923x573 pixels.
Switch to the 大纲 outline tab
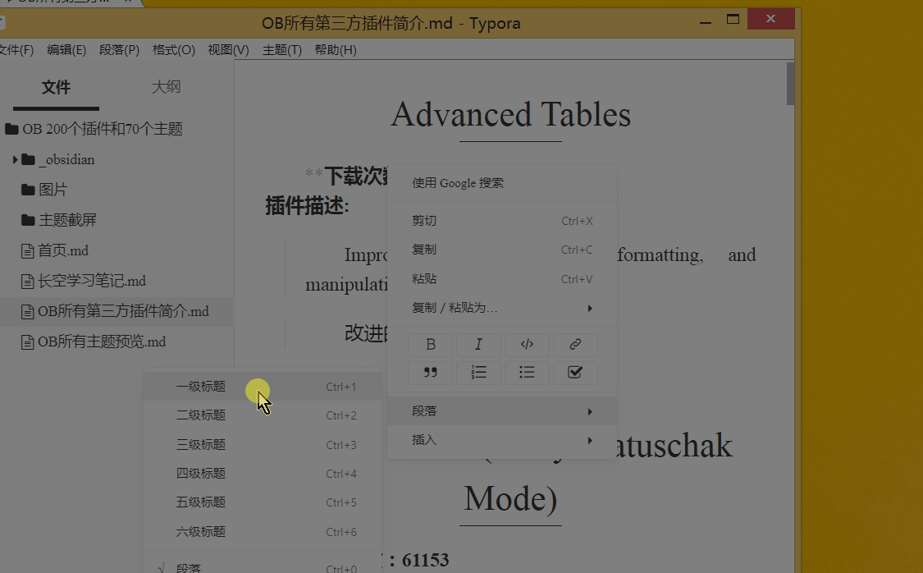pyautogui.click(x=166, y=86)
